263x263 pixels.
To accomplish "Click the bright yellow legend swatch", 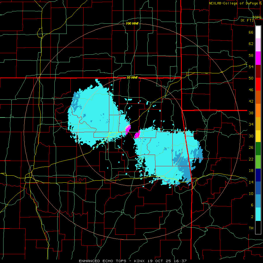I will [258, 136].
